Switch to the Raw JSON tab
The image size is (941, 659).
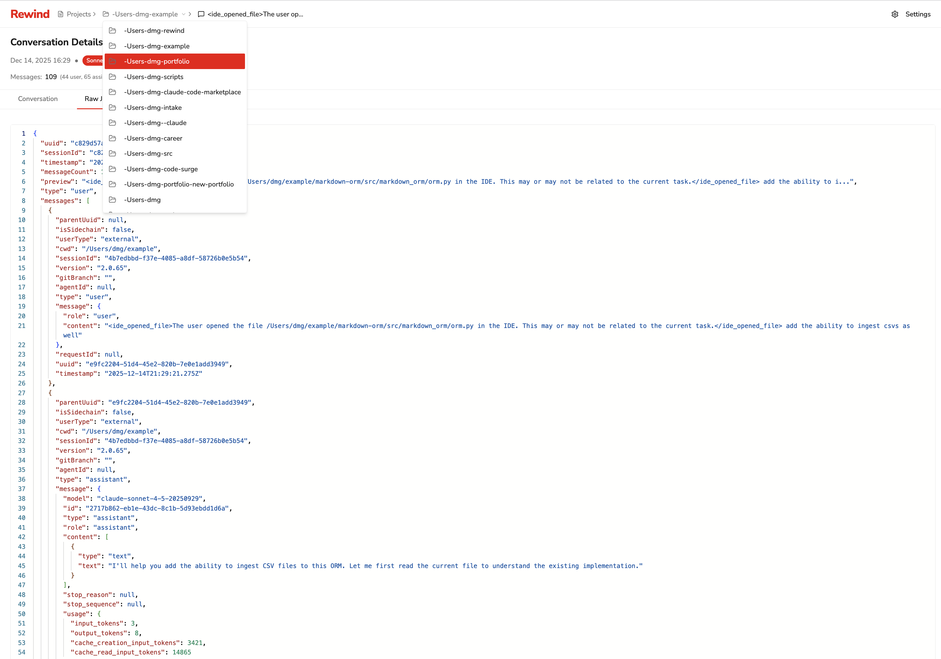93,99
